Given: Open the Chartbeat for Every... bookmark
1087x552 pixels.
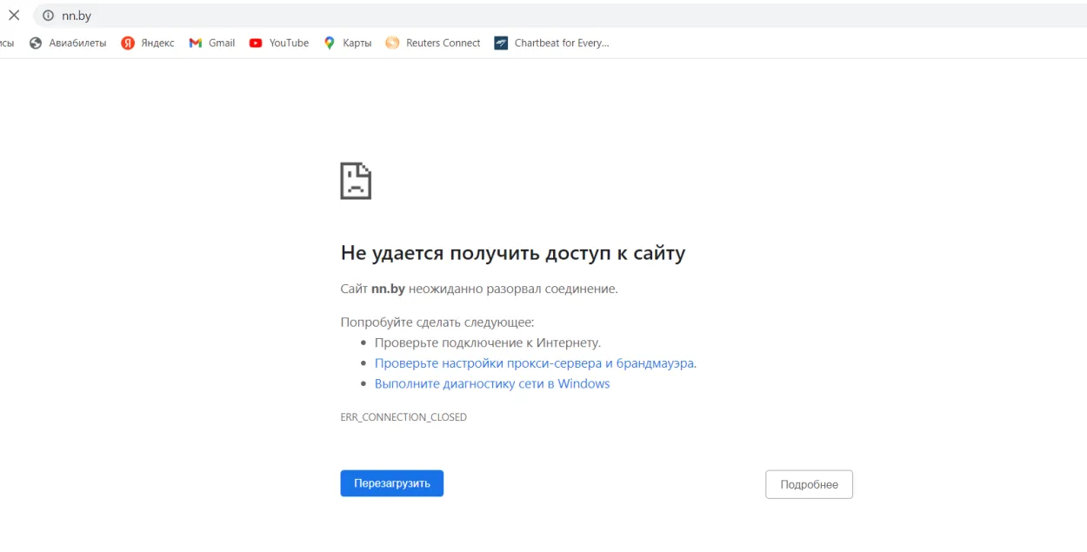Looking at the screenshot, I should pyautogui.click(x=561, y=42).
